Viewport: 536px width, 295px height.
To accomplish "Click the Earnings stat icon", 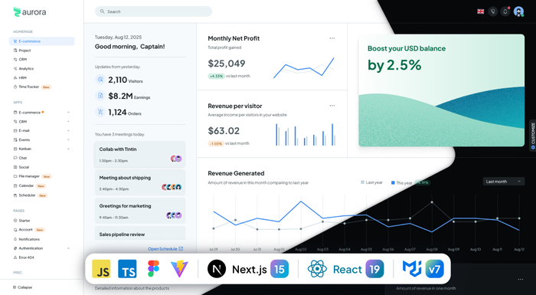I will [x=100, y=96].
